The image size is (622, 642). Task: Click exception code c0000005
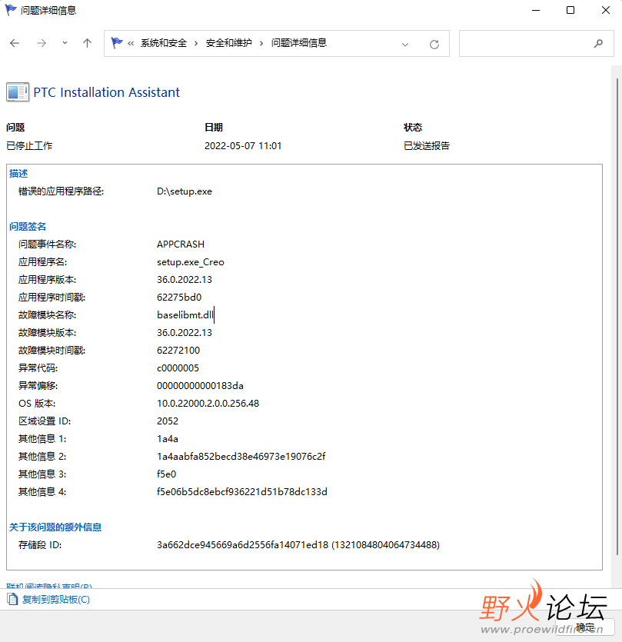point(178,368)
